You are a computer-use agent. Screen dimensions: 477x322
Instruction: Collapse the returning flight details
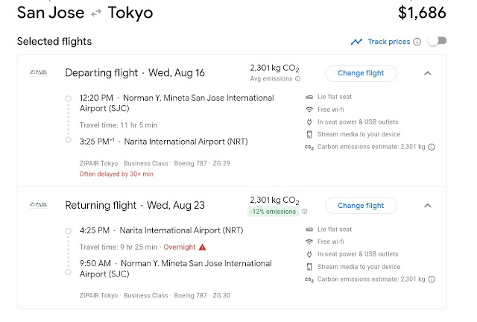428,206
